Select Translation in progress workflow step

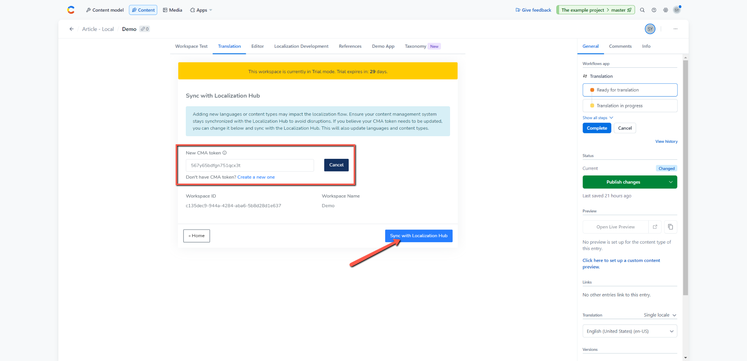pos(630,106)
